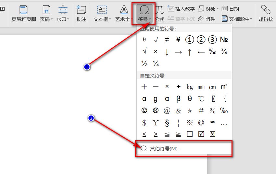Click the 符号 Omega symbol button
Viewport: 276px width, 174px height.
144,14
